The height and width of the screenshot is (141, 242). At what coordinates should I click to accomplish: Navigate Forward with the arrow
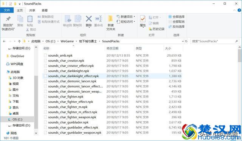click(x=10, y=41)
